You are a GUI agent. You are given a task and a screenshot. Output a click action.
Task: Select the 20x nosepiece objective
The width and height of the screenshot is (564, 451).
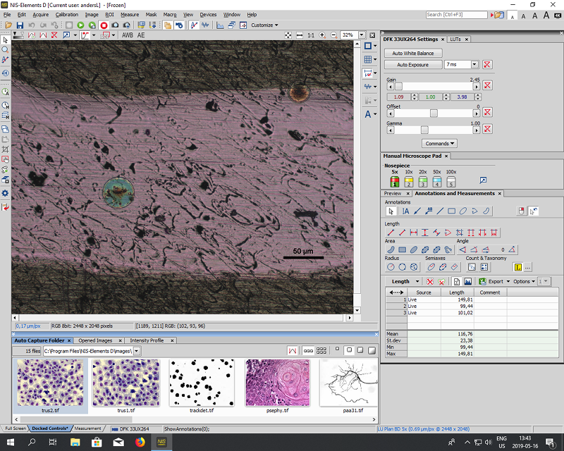pos(422,183)
